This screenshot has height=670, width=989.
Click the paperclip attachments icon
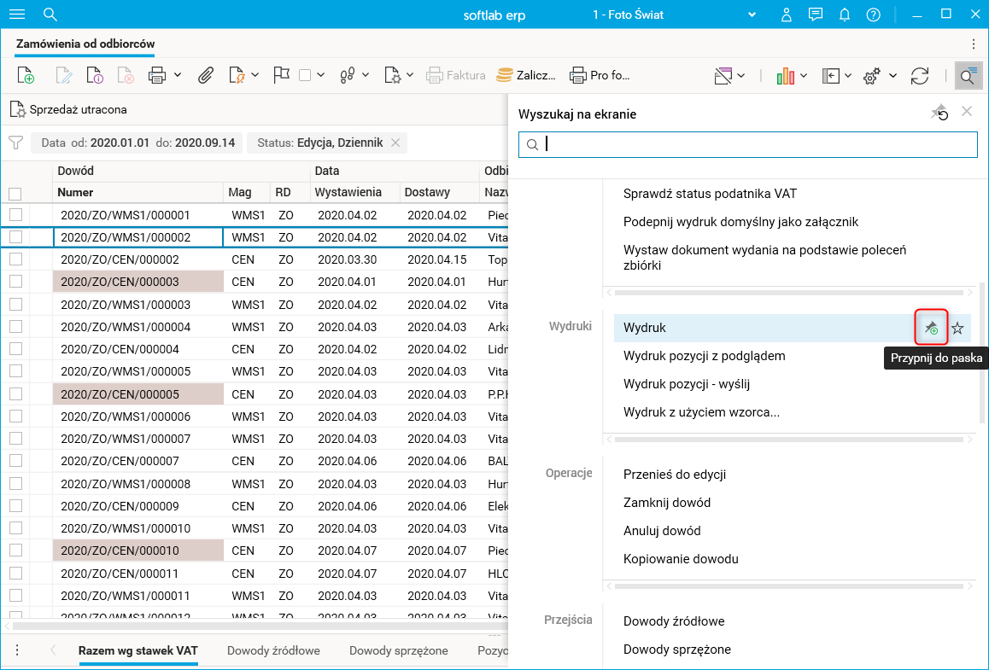coord(205,76)
